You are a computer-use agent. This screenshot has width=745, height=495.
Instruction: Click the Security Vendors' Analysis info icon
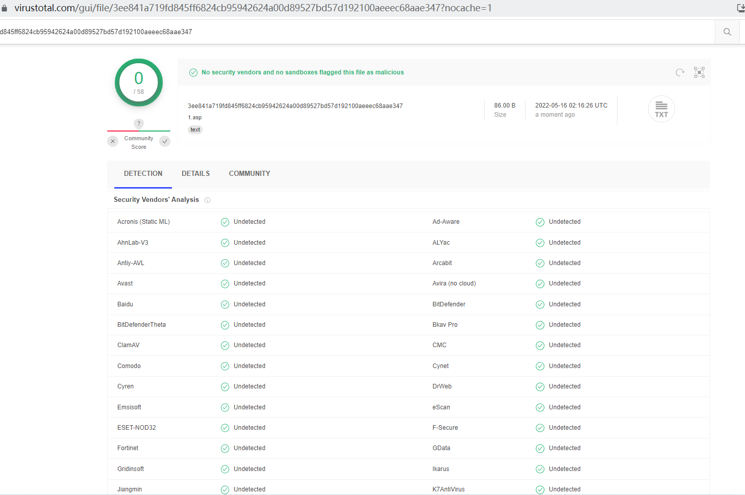[207, 200]
